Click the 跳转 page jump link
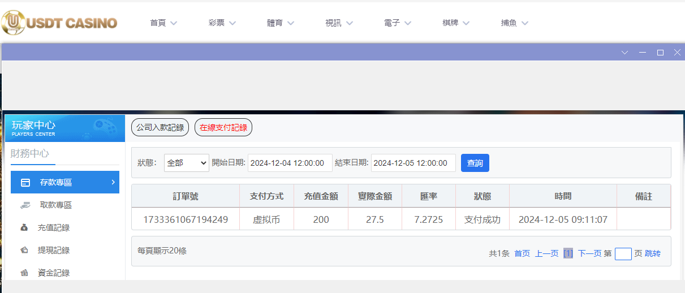Image resolution: width=685 pixels, height=293 pixels. click(x=653, y=253)
